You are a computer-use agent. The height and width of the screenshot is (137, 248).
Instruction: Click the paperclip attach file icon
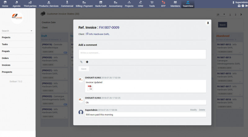[81, 62]
